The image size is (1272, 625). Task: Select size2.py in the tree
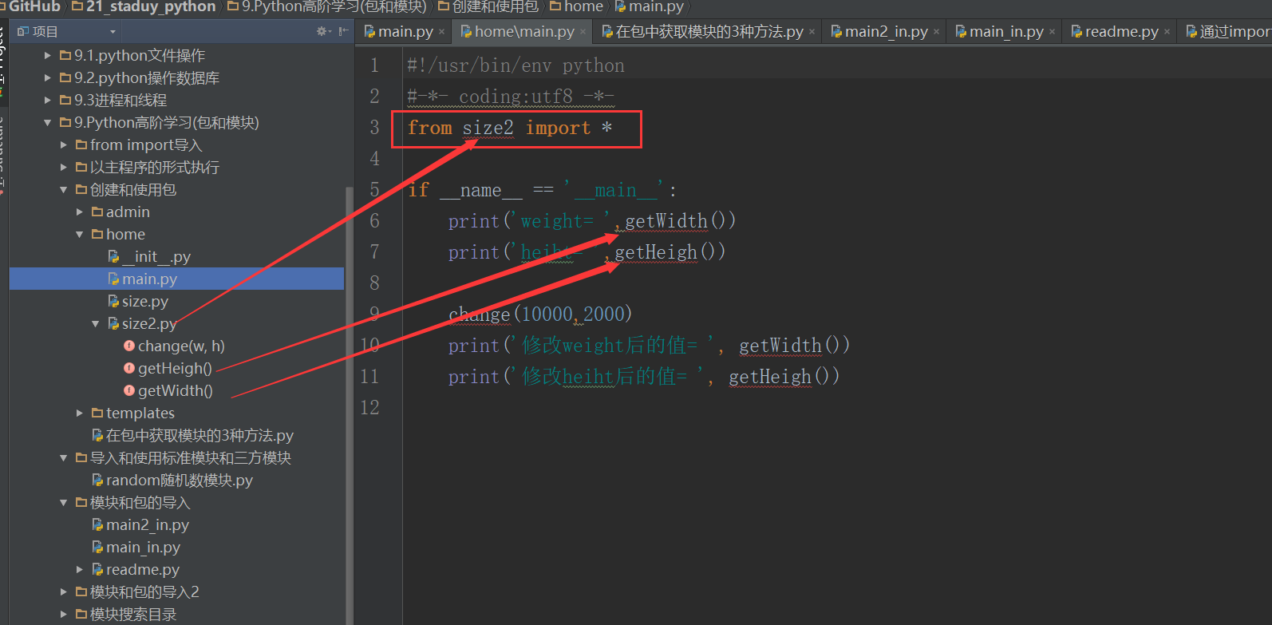[x=149, y=324]
